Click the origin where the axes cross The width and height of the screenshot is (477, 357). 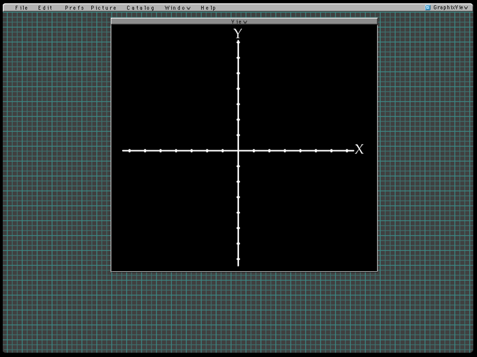(x=238, y=151)
